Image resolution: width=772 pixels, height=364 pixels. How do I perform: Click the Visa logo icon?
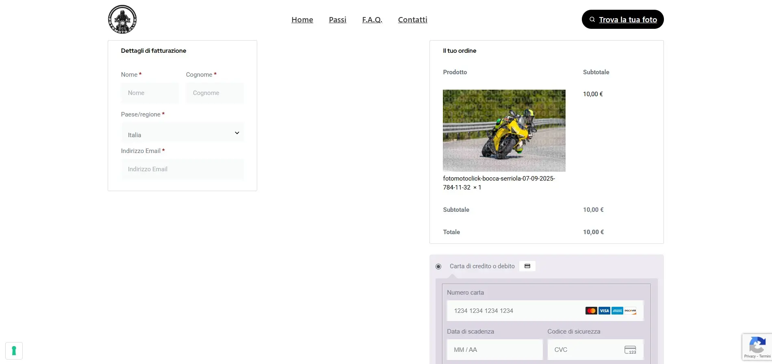point(604,311)
